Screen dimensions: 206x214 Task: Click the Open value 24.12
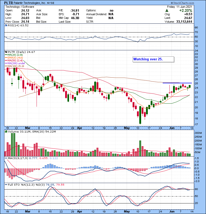point(25,11)
